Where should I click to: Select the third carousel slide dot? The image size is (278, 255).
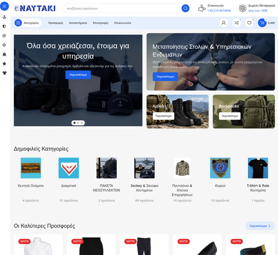82,123
